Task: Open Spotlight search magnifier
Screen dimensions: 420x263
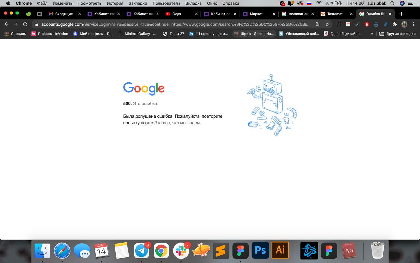Action: [392, 3]
